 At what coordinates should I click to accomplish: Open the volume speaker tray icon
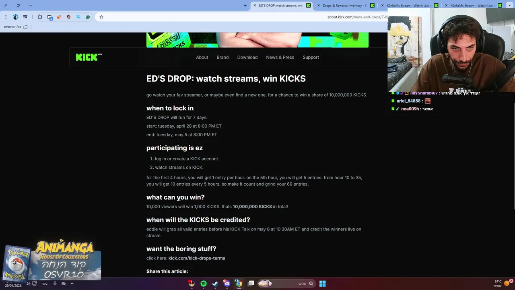point(28,284)
